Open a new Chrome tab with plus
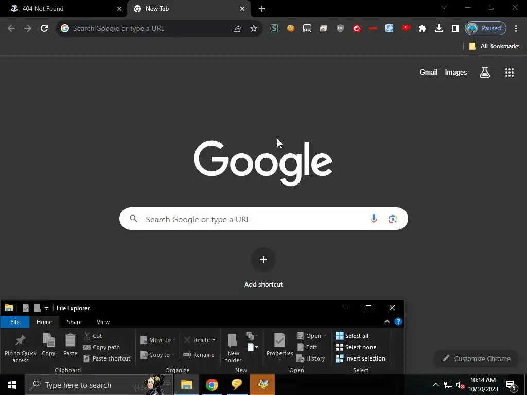527x395 pixels. [262, 9]
